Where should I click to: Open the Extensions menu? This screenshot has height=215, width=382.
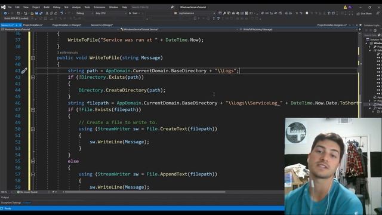click(x=100, y=7)
